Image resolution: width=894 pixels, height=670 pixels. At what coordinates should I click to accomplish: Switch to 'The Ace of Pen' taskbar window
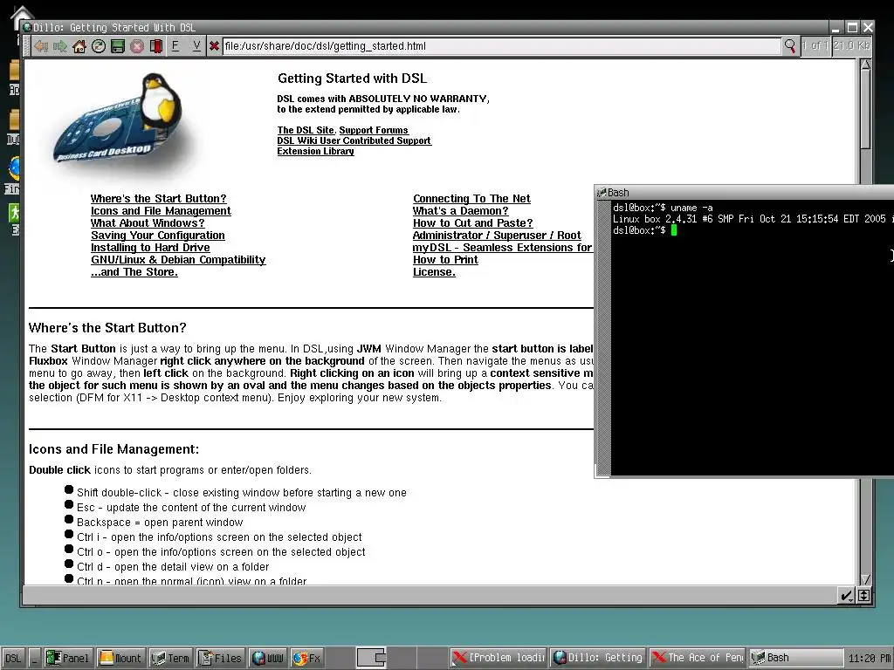[698, 658]
